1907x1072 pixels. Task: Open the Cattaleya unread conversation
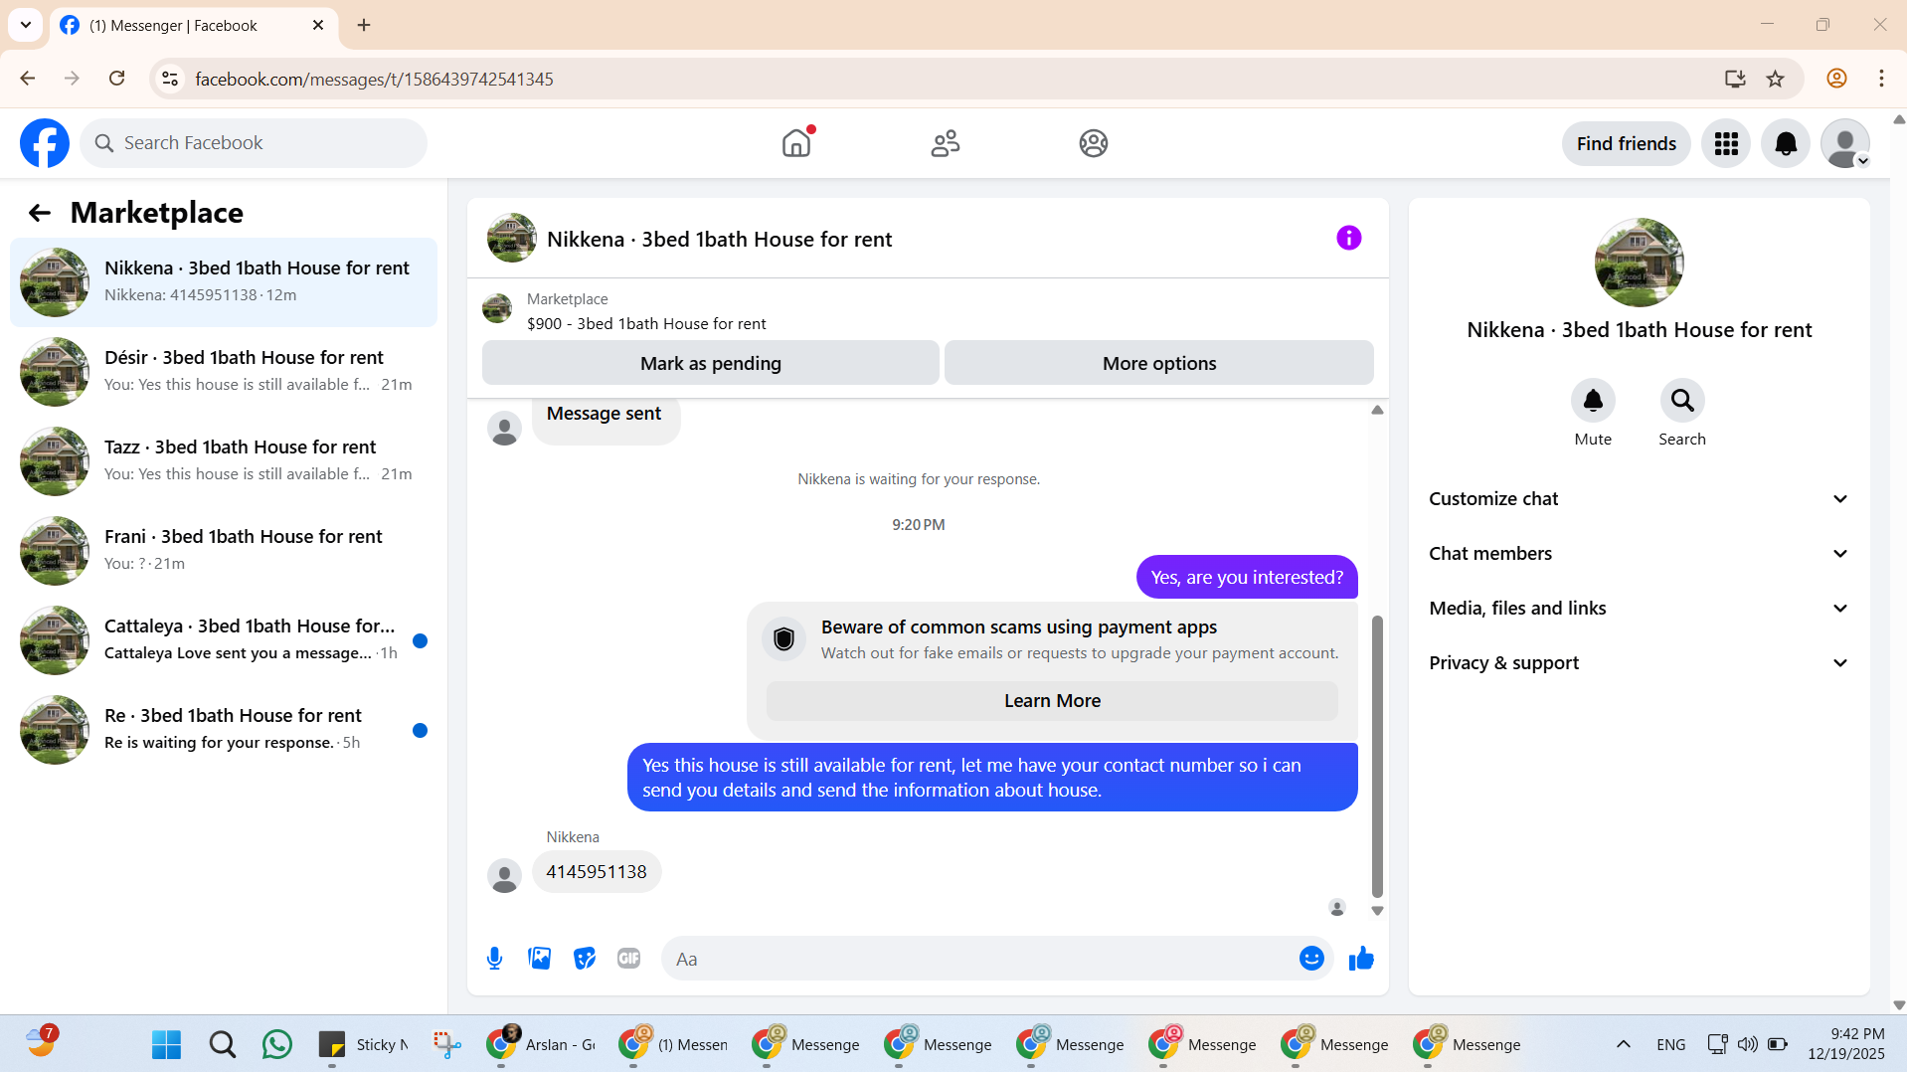224,640
